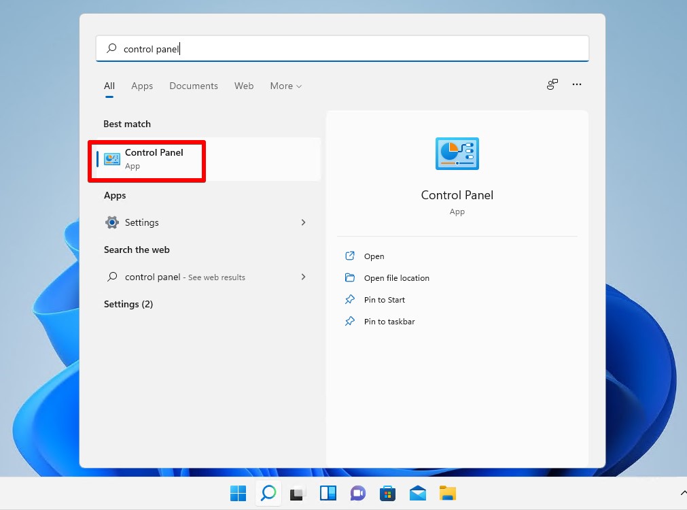Switch to the Apps filter tab
Screen dimensions: 687x510
[142, 86]
